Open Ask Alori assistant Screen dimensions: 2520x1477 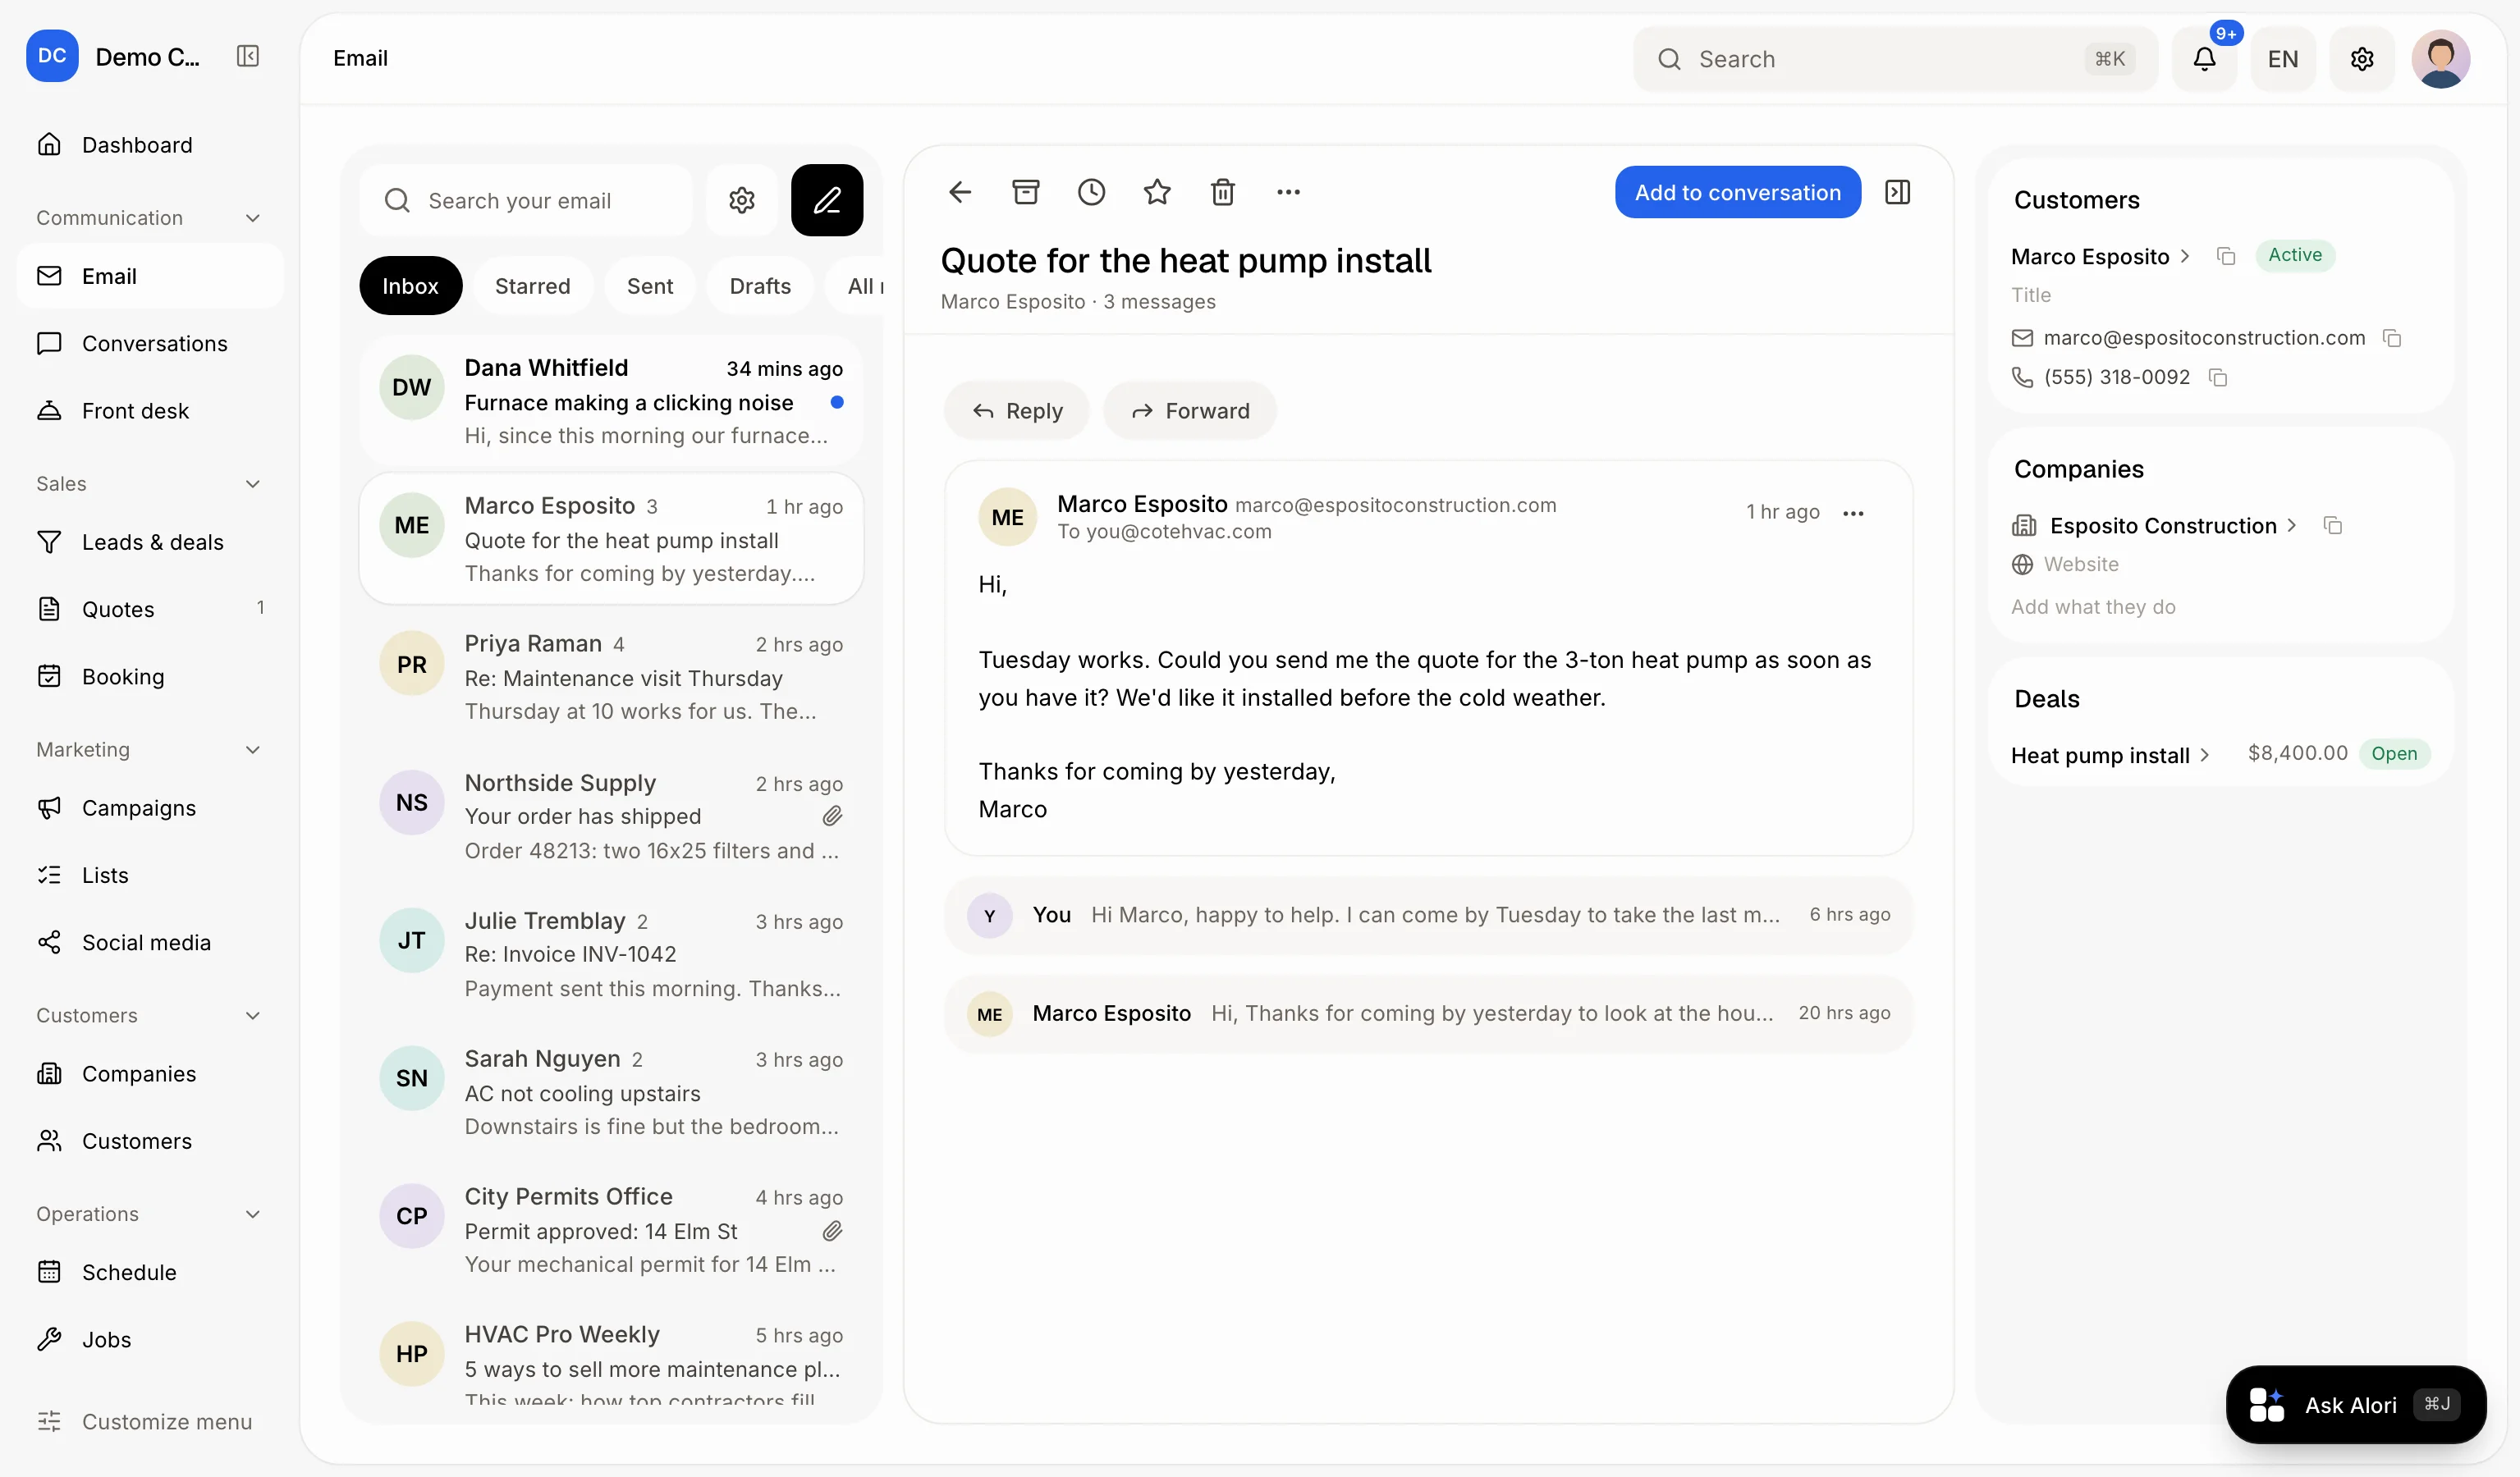tap(2356, 1405)
